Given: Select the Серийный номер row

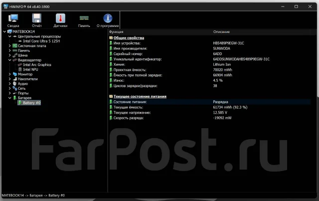Looking at the screenshot, I should coord(209,54).
